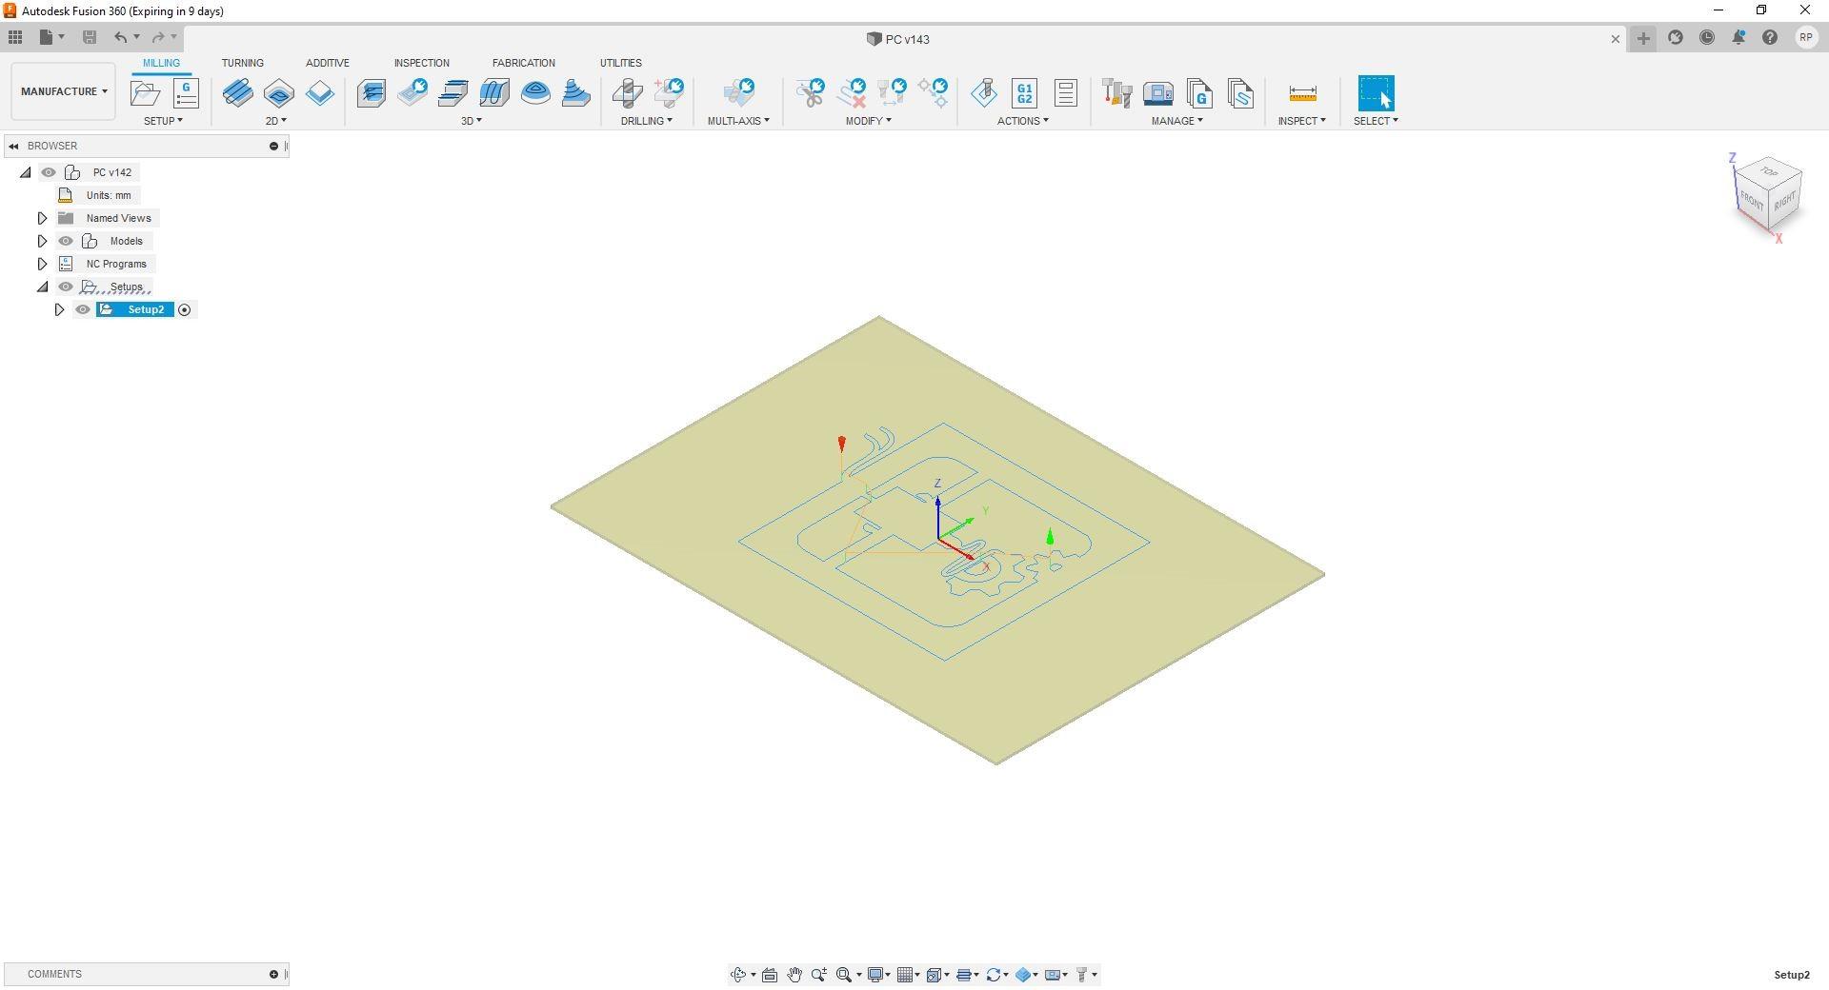The image size is (1829, 990).
Task: Toggle visibility eye for Setups
Action: coord(66,287)
